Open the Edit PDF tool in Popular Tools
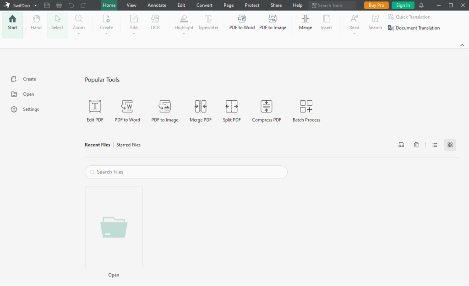The width and height of the screenshot is (469, 286). tap(95, 111)
